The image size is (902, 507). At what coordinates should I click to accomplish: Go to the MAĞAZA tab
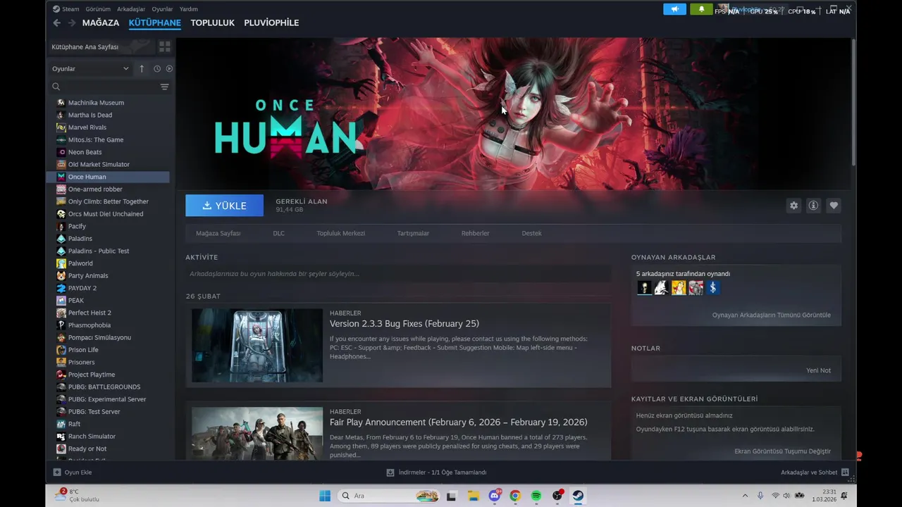101,23
